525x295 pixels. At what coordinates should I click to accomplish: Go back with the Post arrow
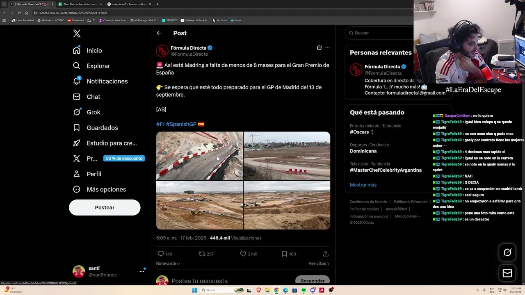point(159,33)
